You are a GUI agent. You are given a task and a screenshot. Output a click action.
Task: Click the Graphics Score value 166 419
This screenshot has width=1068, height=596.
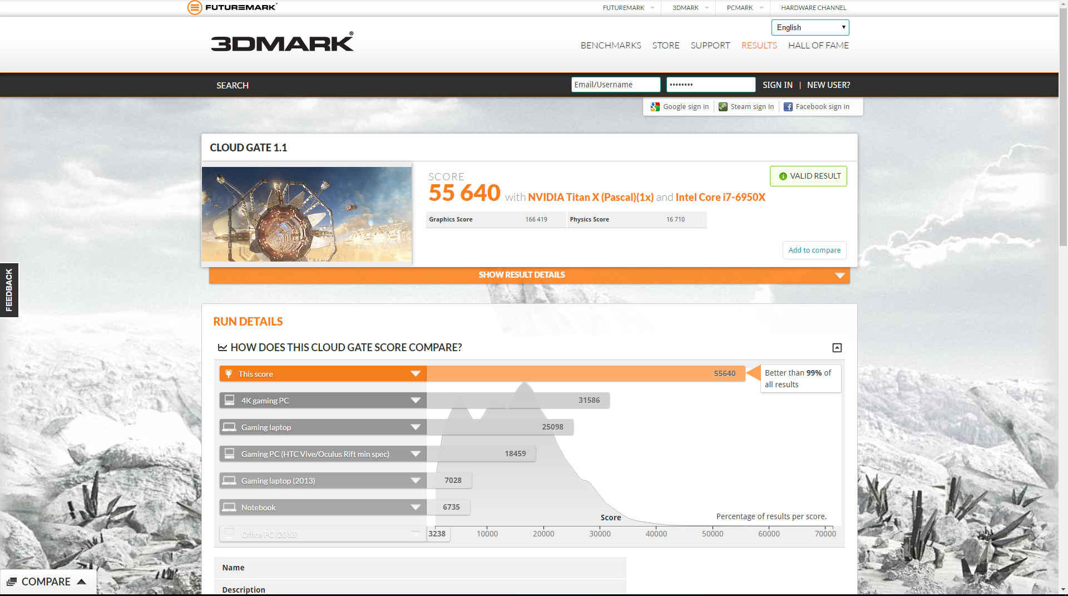coord(536,219)
